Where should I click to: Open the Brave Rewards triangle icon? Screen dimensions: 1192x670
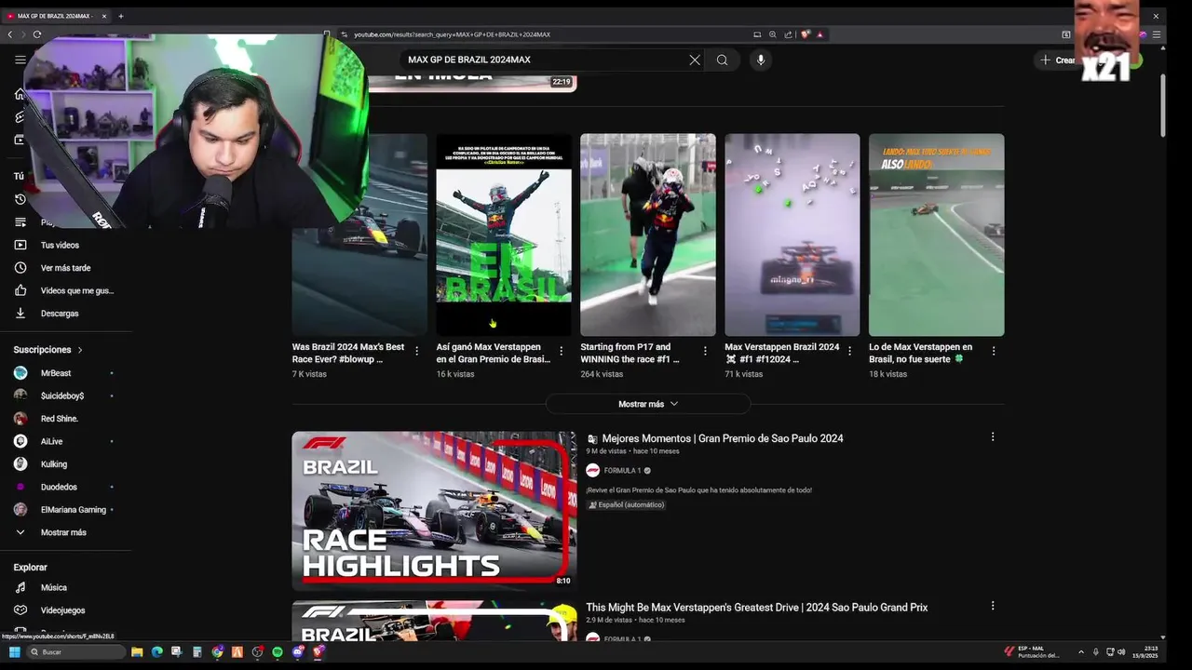pyautogui.click(x=820, y=34)
